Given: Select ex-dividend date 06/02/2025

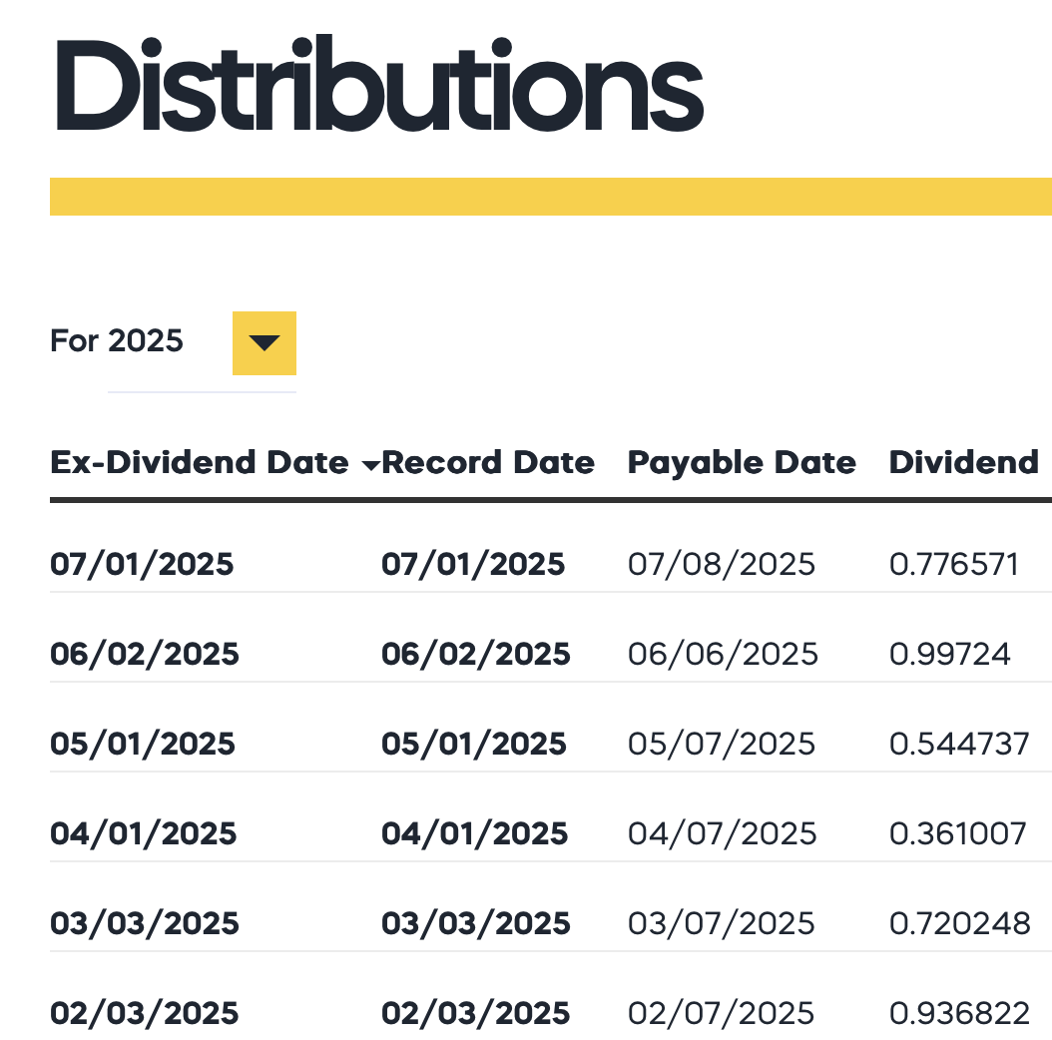Looking at the screenshot, I should 145,654.
